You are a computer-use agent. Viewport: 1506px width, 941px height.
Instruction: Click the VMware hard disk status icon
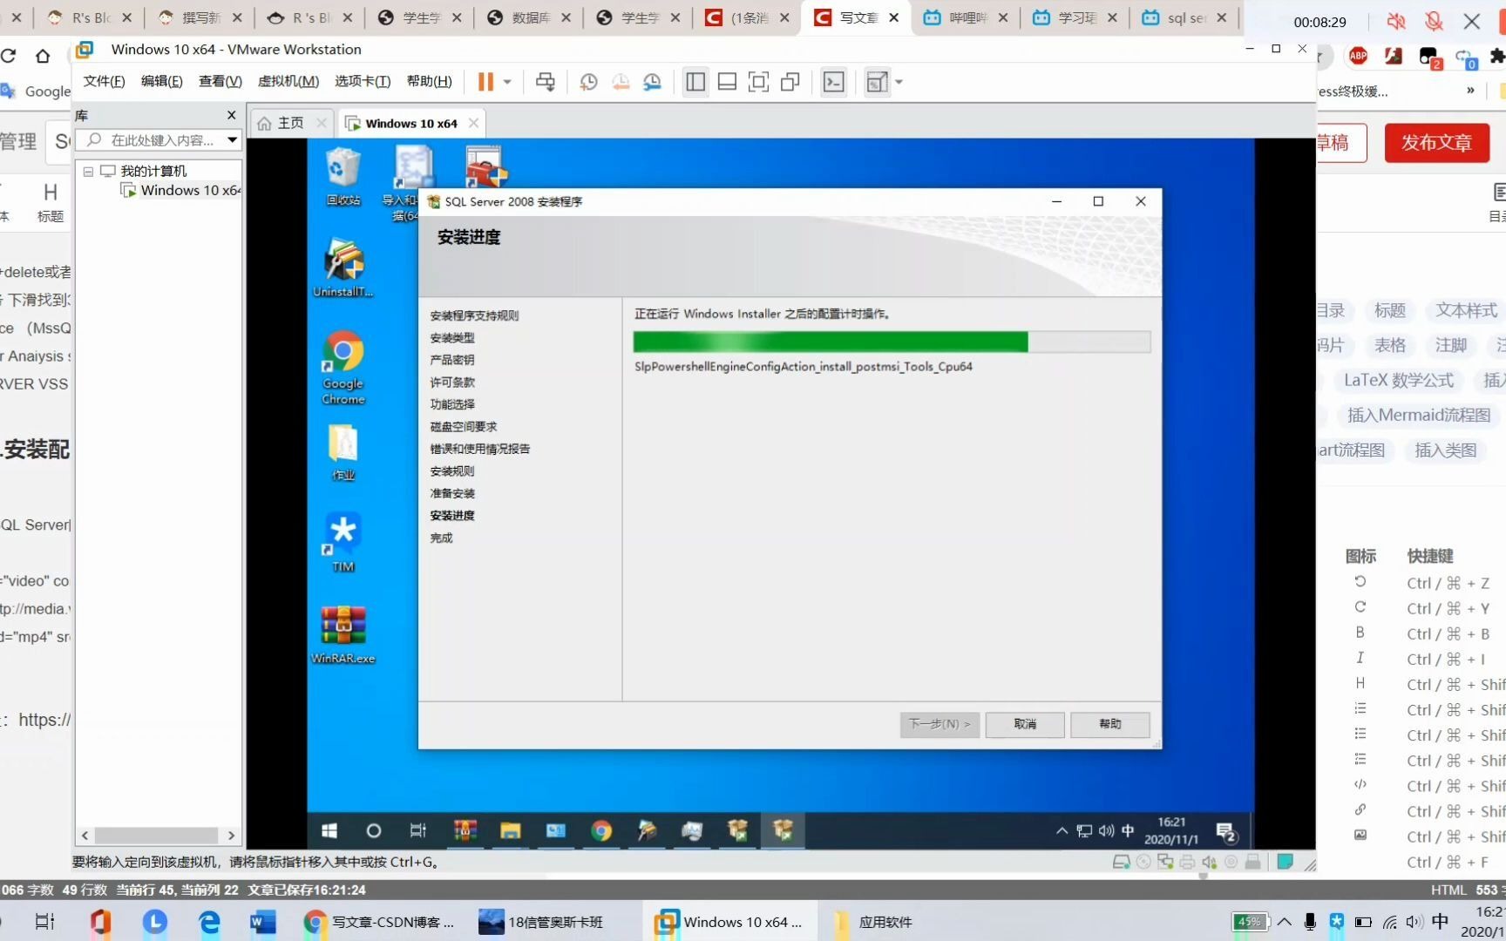(1122, 862)
